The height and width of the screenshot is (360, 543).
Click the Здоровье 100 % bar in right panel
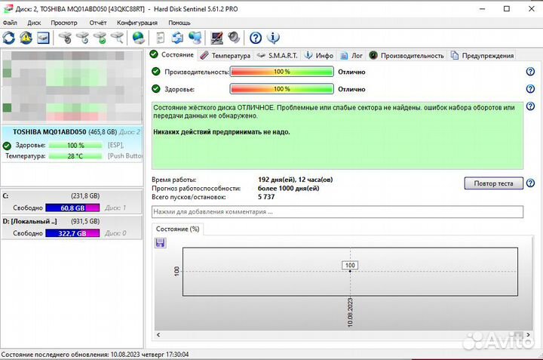(x=282, y=89)
